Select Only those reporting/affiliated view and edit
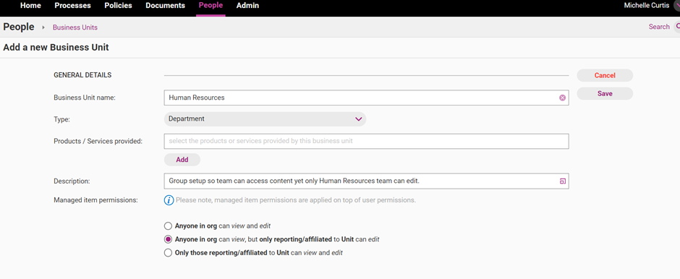680x279 pixels. point(168,252)
